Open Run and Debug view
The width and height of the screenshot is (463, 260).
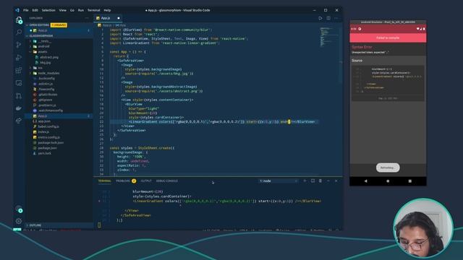19,58
